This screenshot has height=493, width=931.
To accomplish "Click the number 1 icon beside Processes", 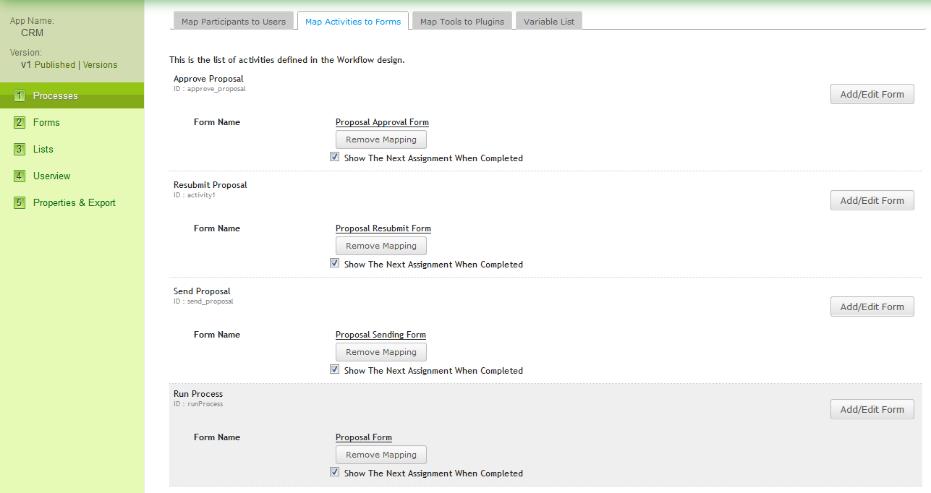I will click(20, 95).
